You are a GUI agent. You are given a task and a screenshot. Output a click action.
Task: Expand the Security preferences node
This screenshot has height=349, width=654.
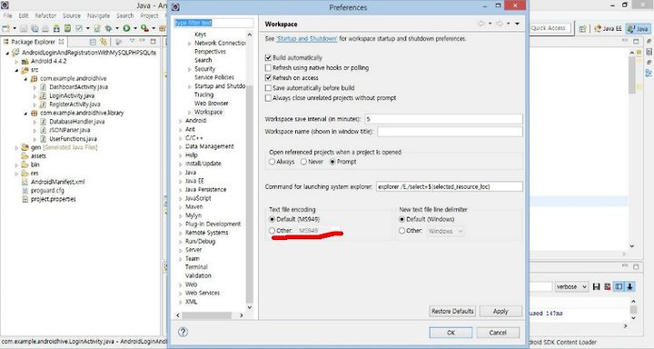190,69
